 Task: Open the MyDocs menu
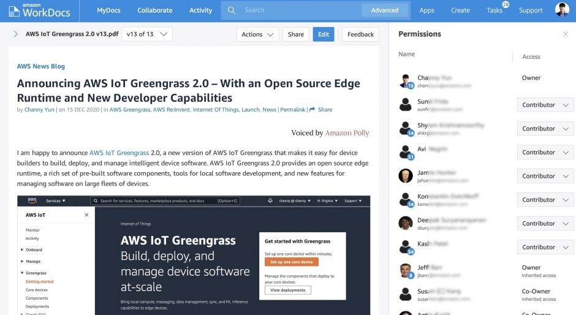click(108, 10)
